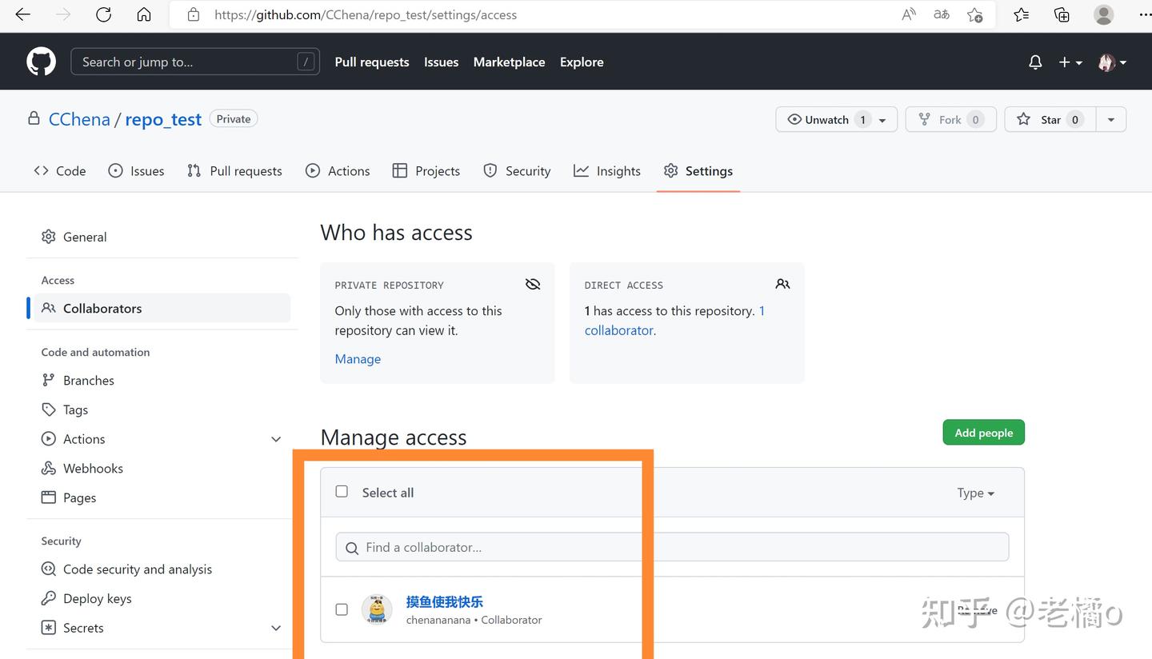The image size is (1152, 659).
Task: Click the Star repository button
Action: [1050, 119]
